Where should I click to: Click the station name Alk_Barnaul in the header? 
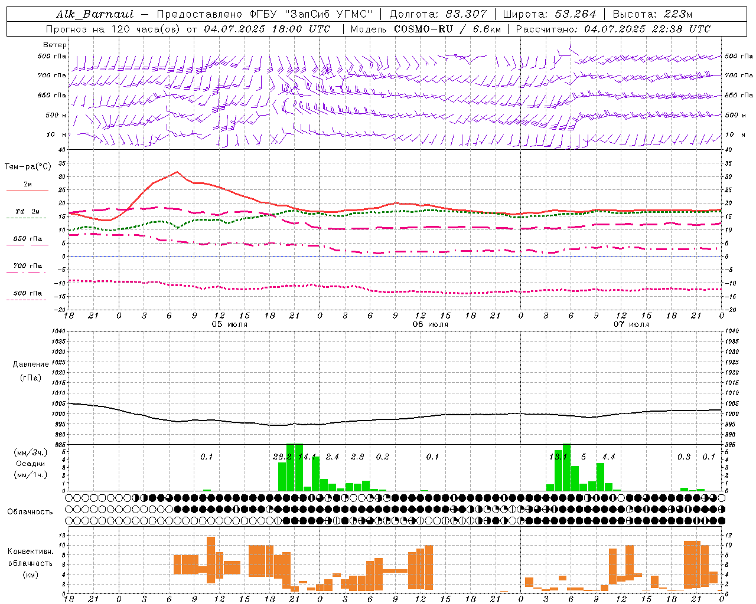click(x=95, y=14)
